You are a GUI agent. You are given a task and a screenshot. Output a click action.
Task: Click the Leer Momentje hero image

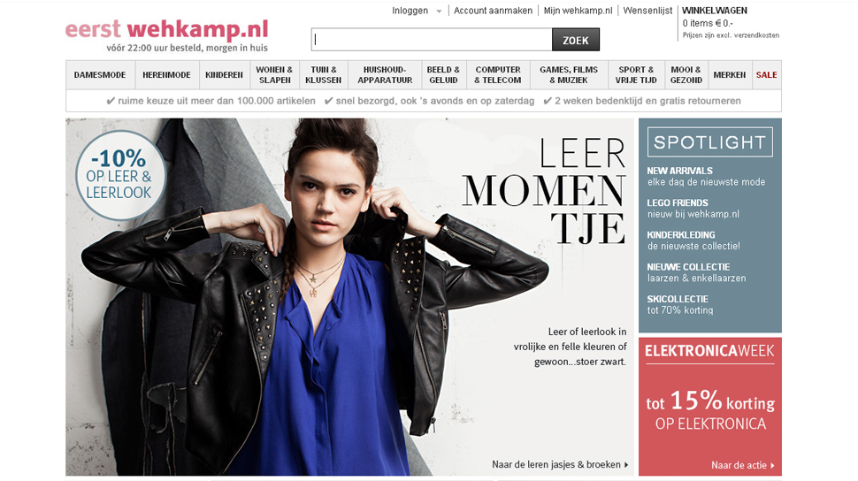click(349, 296)
